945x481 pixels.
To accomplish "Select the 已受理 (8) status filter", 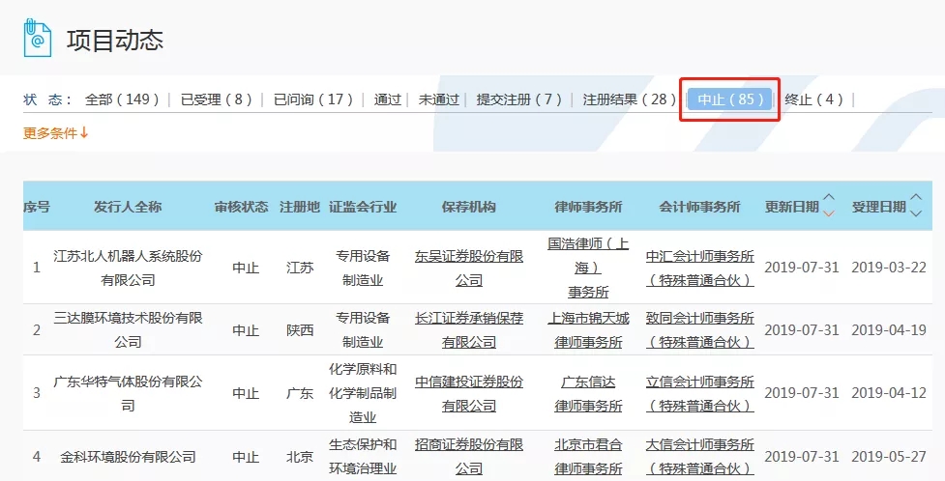I will (x=217, y=99).
